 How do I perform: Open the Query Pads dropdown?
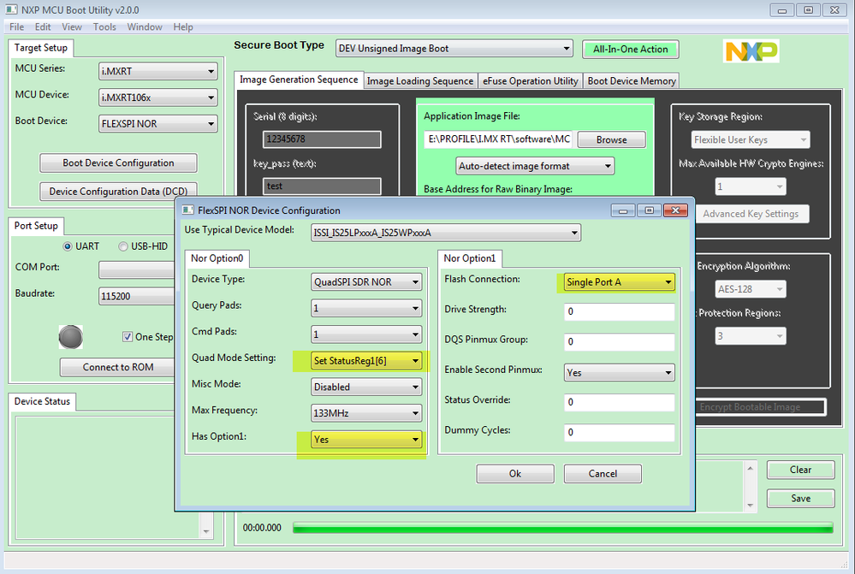366,308
